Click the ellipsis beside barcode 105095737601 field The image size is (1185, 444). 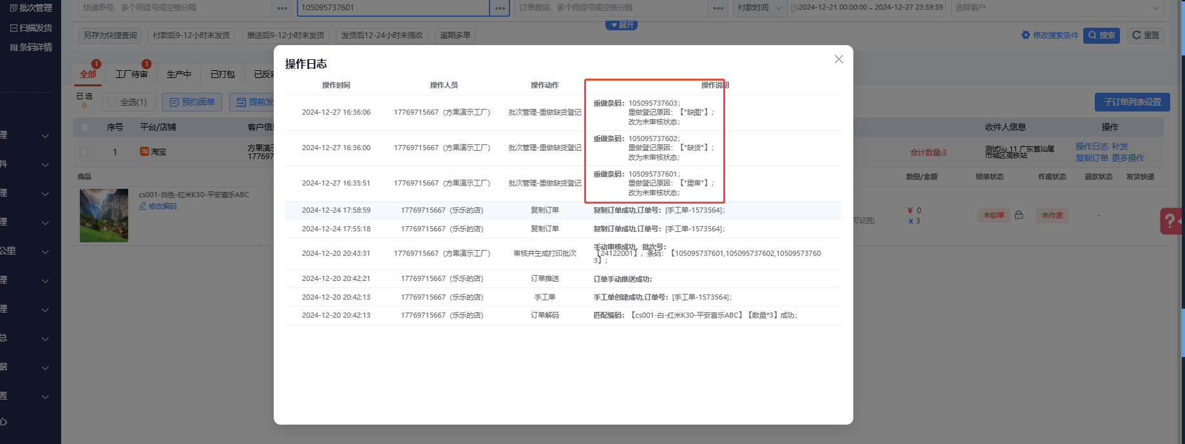500,8
